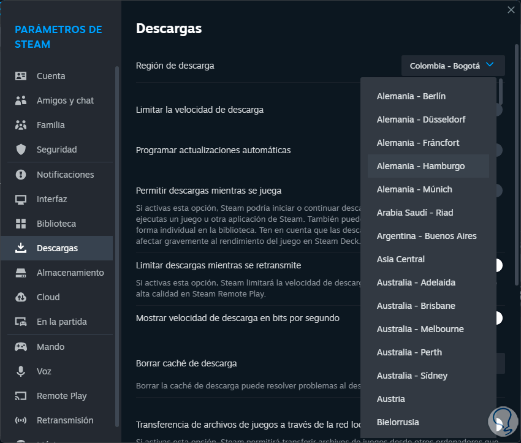Toggle Mostrar velocidad de descarga en bits

(x=498, y=318)
